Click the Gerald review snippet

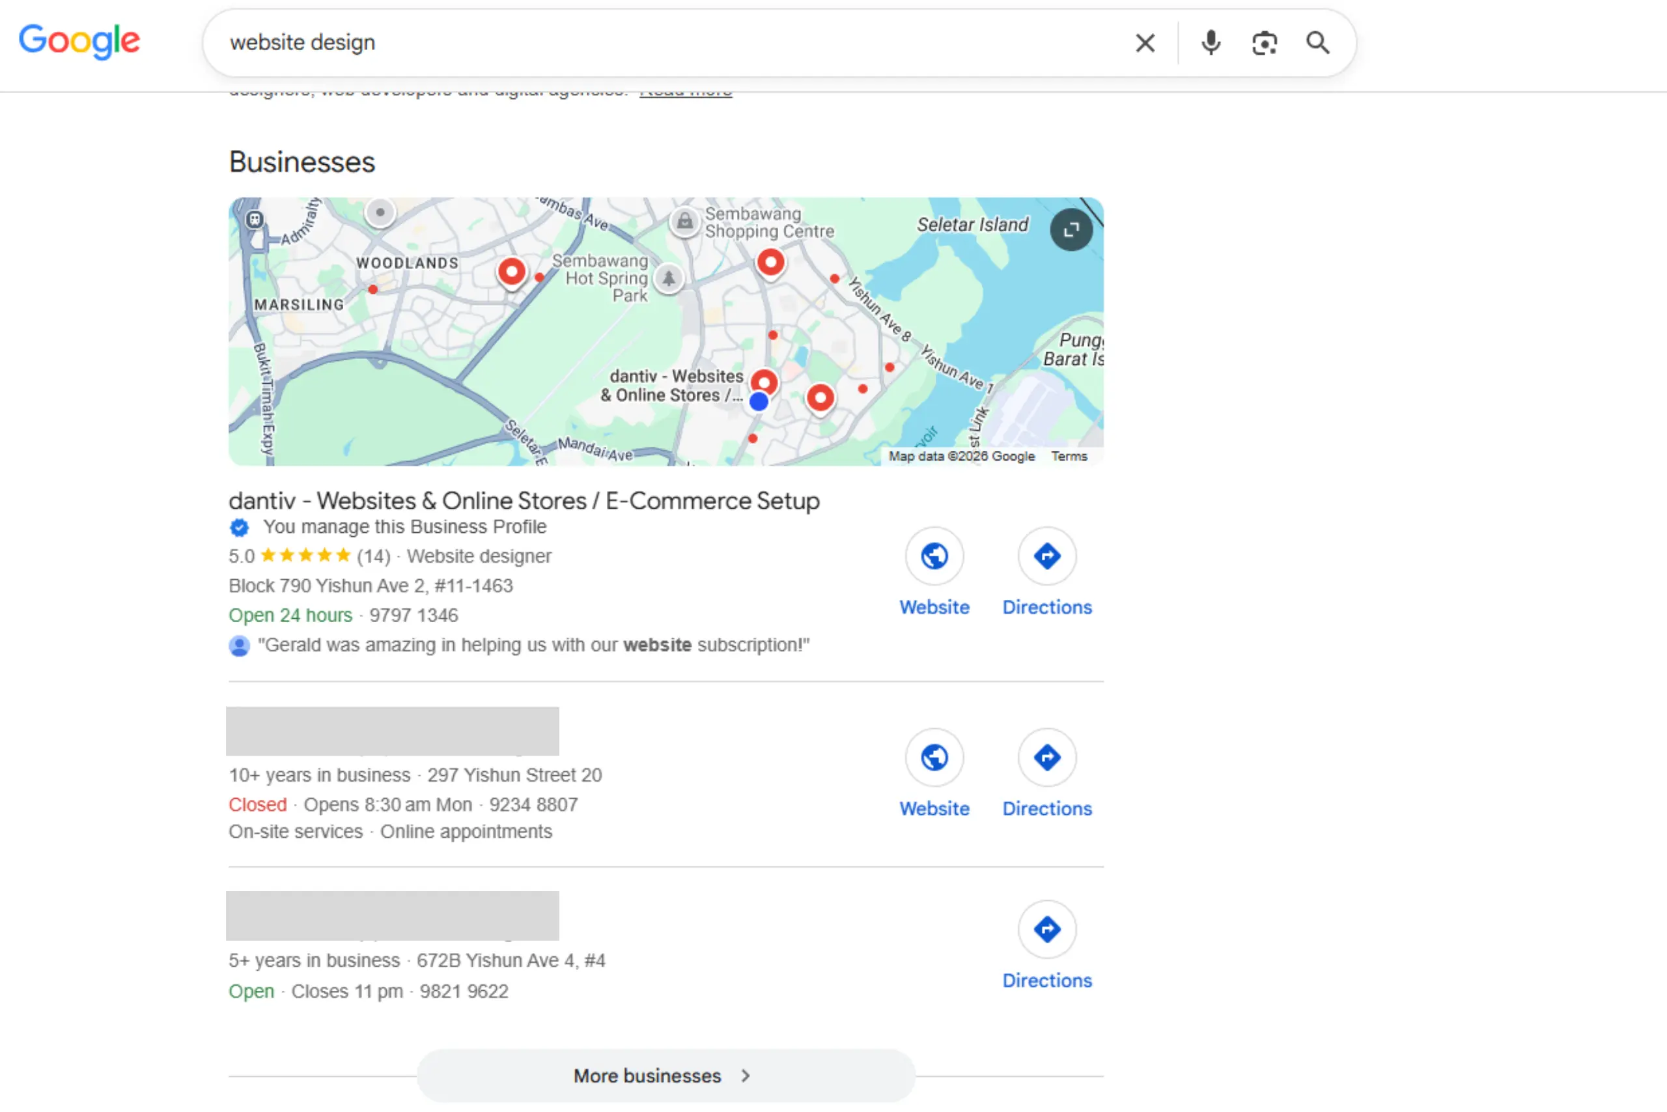(x=533, y=645)
